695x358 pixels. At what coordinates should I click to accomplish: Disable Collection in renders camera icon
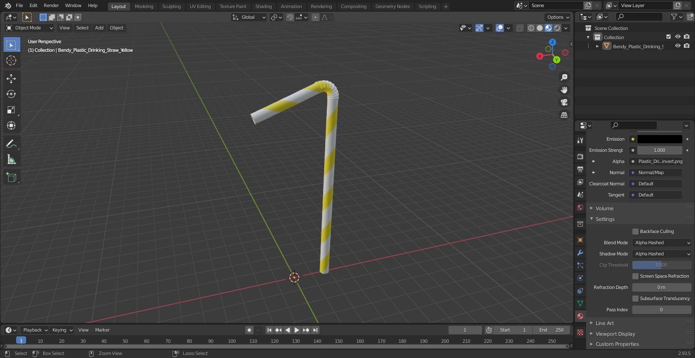click(687, 37)
